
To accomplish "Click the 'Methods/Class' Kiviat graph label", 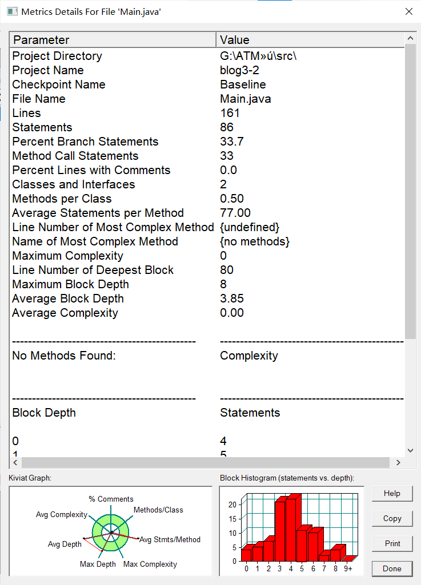I will [158, 510].
